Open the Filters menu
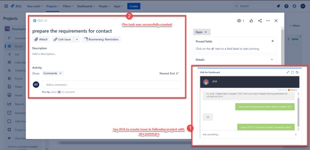Image resolution: width=310 pixels, height=150 pixels. 68,6
